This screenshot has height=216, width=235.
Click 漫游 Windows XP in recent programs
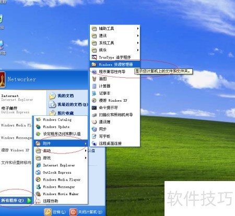click(x=15, y=150)
